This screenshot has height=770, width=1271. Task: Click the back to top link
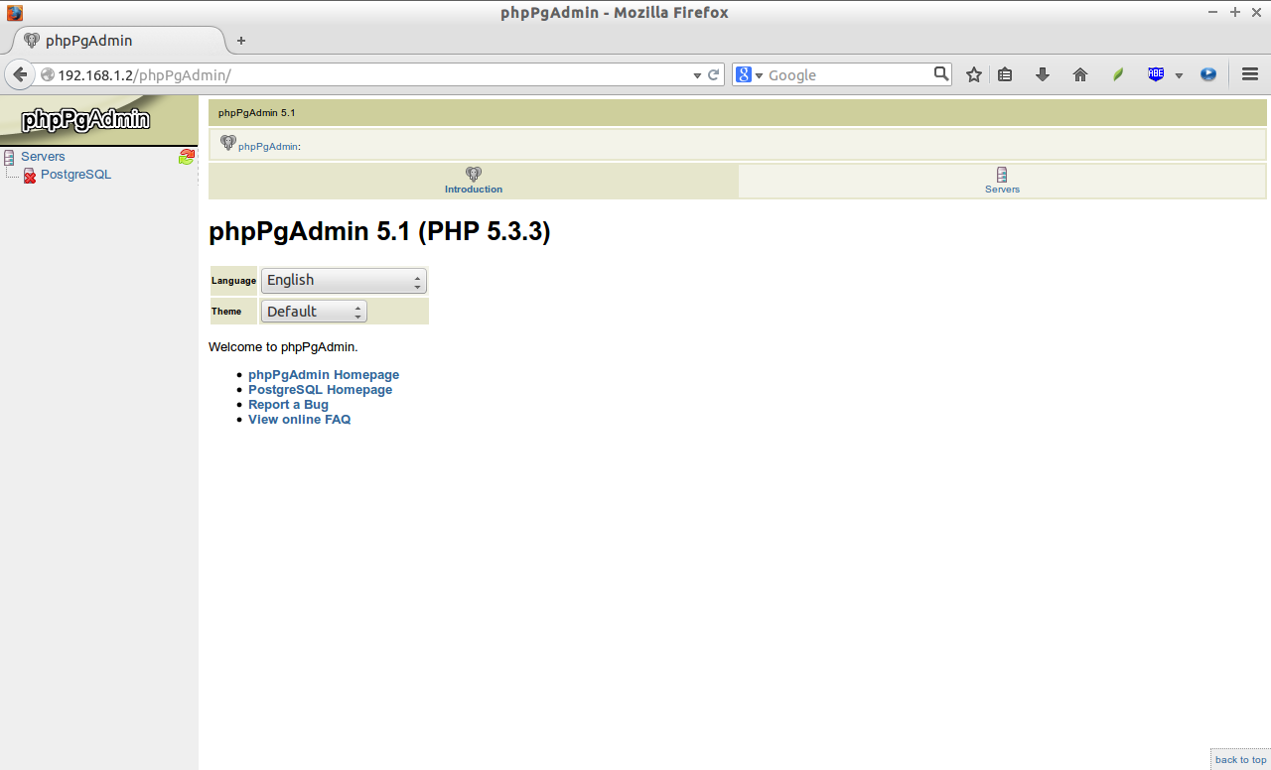coord(1241,760)
